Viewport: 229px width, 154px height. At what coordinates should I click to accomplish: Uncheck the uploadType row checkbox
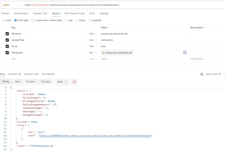pyautogui.click(x=7, y=40)
